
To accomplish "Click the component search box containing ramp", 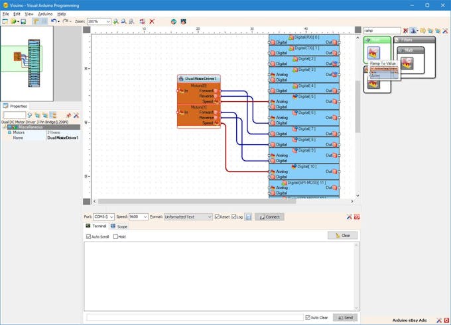I will pos(382,30).
